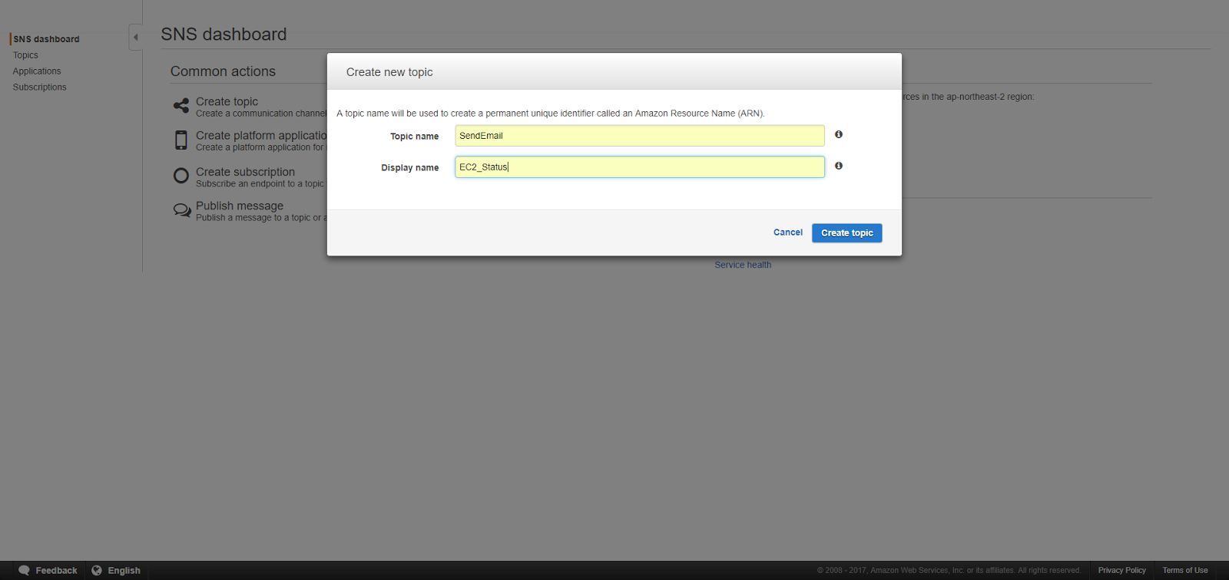Open the Terms of Use link
The height and width of the screenshot is (580, 1229).
click(1184, 570)
